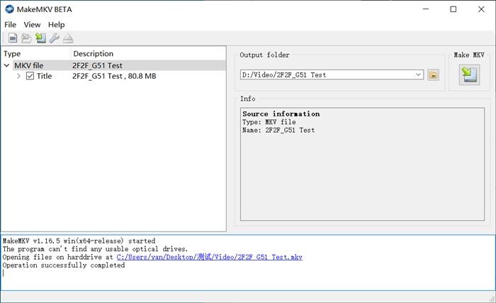Click the MakeMKV app icon in the title bar
The image size is (496, 303).
pos(9,9)
